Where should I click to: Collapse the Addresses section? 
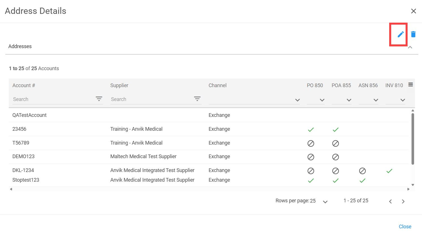[x=410, y=47]
